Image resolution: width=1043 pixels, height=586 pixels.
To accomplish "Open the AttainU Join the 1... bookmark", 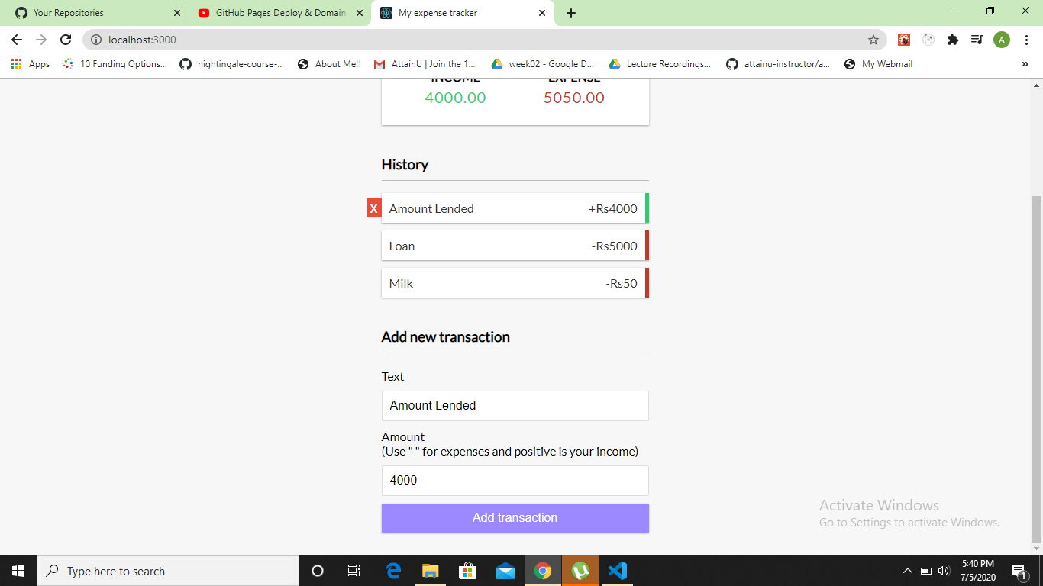I will pos(425,64).
